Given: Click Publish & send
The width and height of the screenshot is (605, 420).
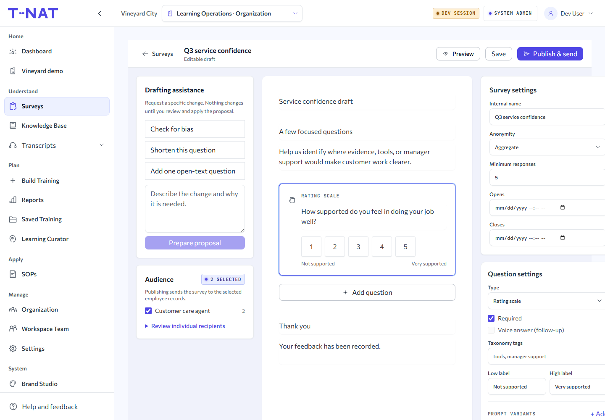Looking at the screenshot, I should pyautogui.click(x=550, y=54).
